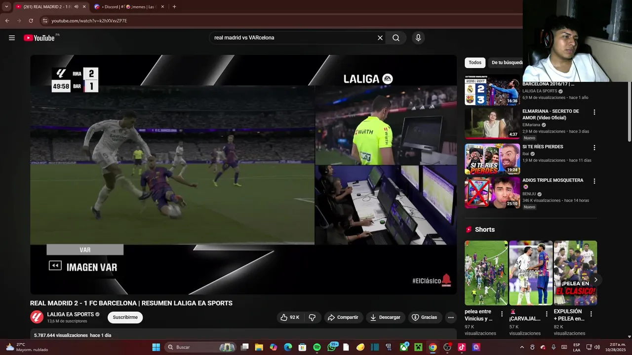View site information icon in address bar

[x=44, y=21]
